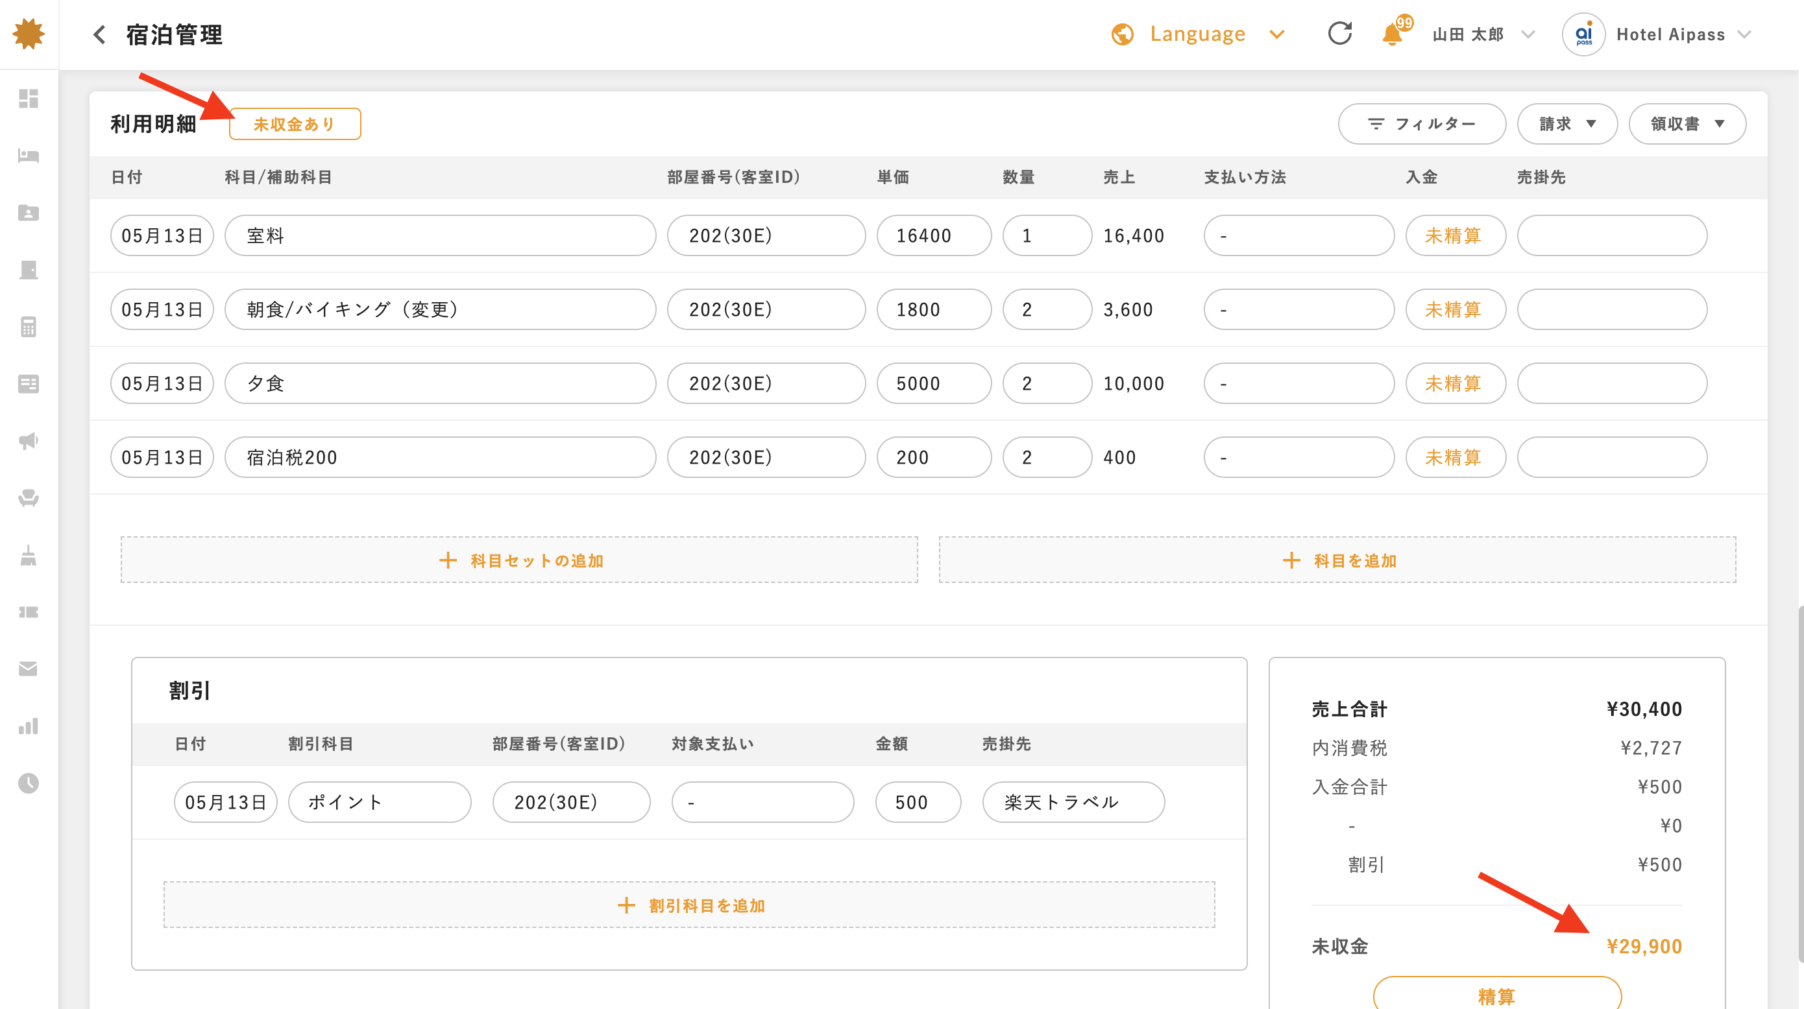Click the Aipass hotel logo avatar
Screen dimensions: 1804x1009
point(1583,34)
